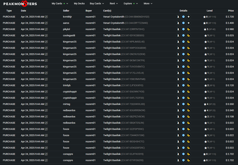238x165 pixels.
Task: Click white neutral element icon in kvm86jr row
Action: coord(188,17)
